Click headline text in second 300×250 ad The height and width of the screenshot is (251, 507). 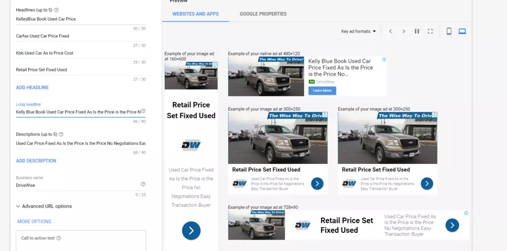(376, 169)
